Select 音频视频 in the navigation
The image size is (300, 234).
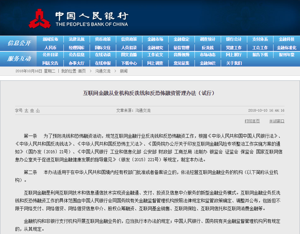click(181, 55)
